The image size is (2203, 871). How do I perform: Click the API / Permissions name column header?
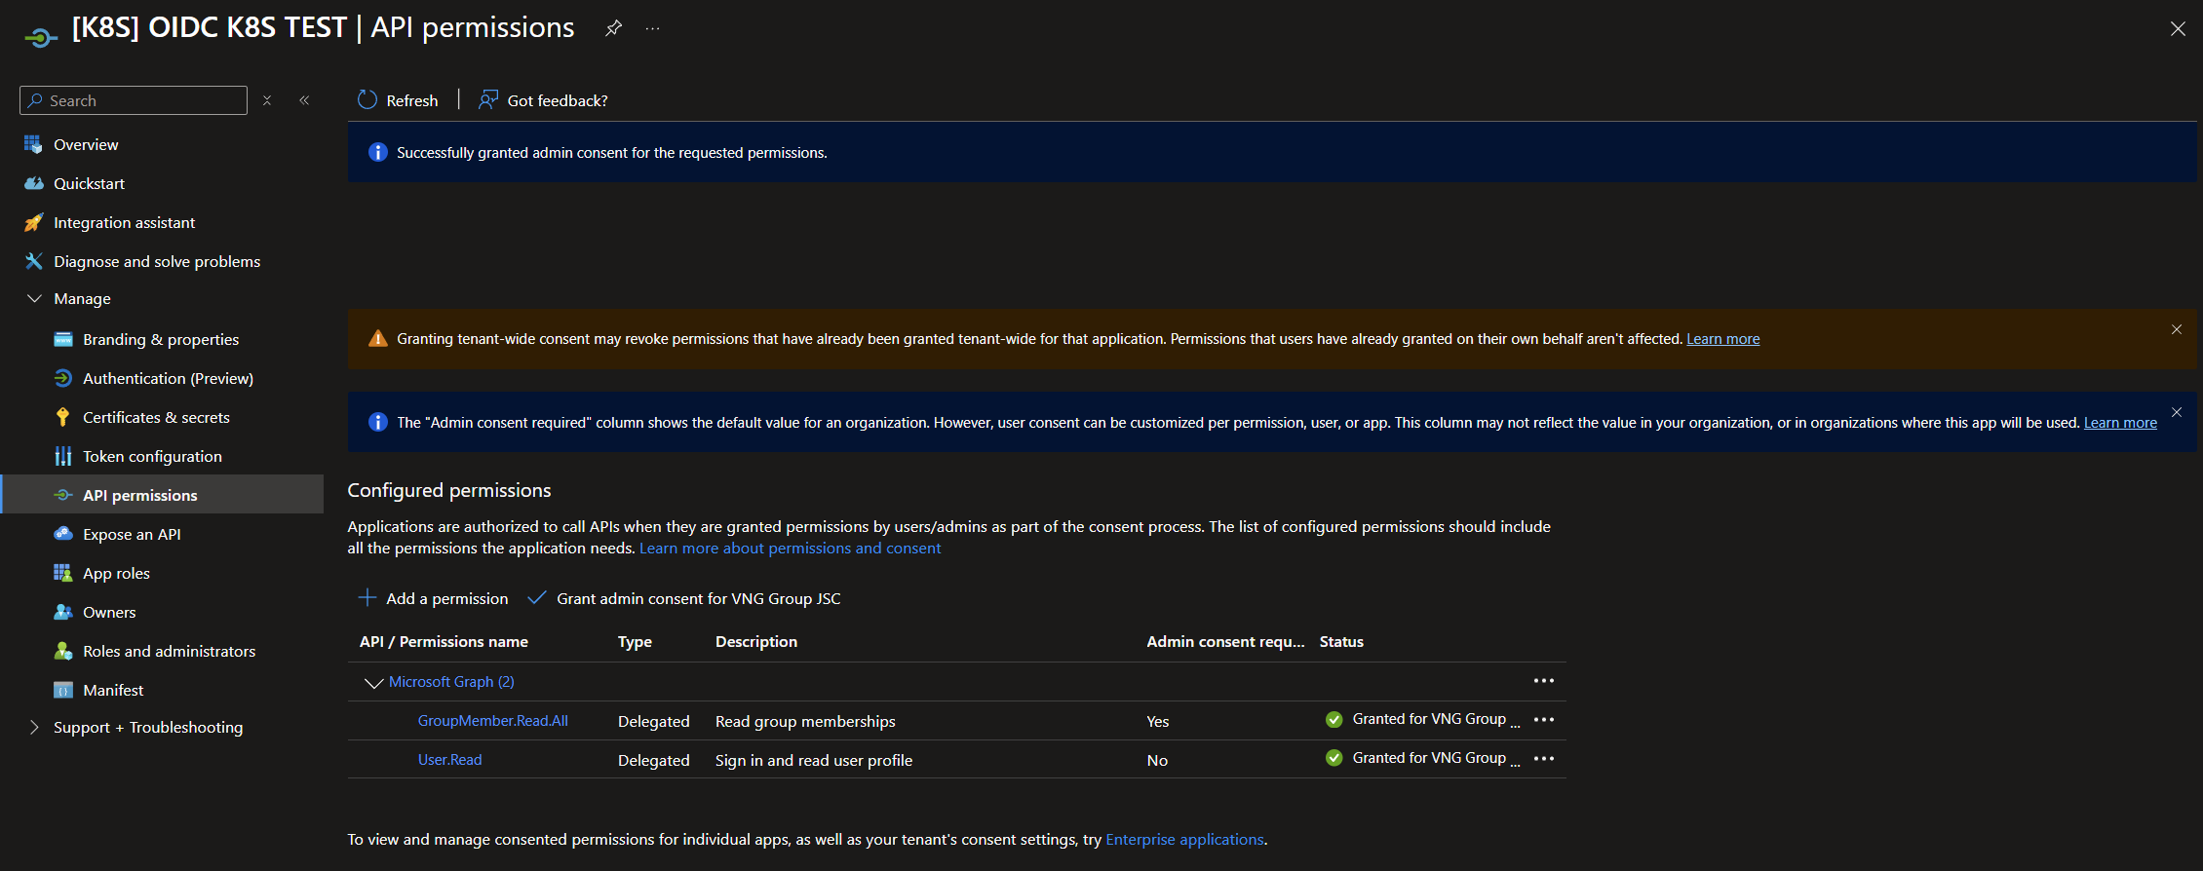[444, 641]
